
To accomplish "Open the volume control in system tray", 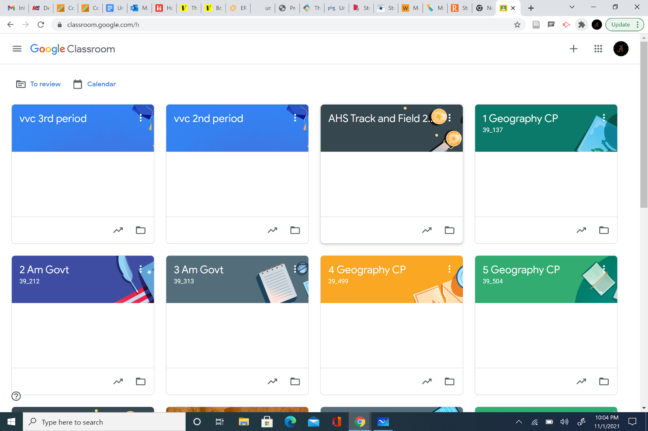I will pos(564,422).
